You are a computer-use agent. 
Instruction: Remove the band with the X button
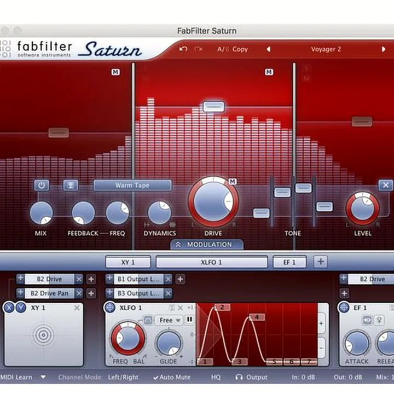pyautogui.click(x=386, y=186)
